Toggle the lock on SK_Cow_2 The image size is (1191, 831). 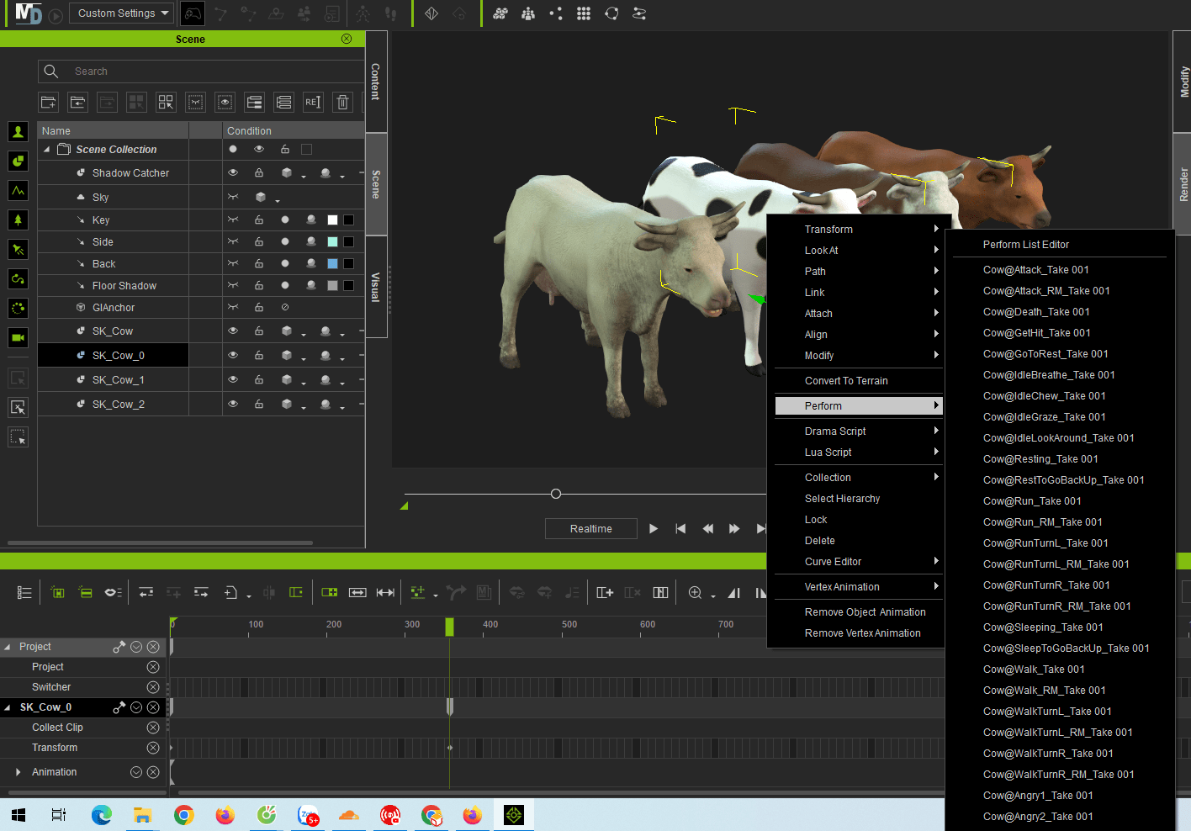click(259, 405)
